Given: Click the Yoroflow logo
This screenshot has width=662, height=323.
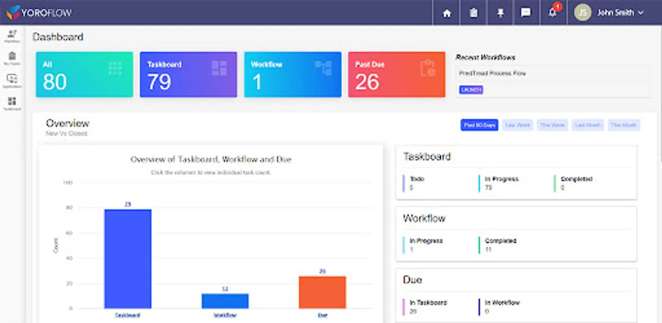Looking at the screenshot, I should (x=39, y=13).
